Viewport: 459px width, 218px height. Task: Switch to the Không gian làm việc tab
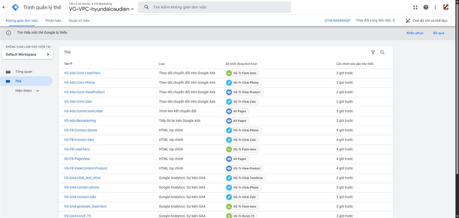point(22,21)
